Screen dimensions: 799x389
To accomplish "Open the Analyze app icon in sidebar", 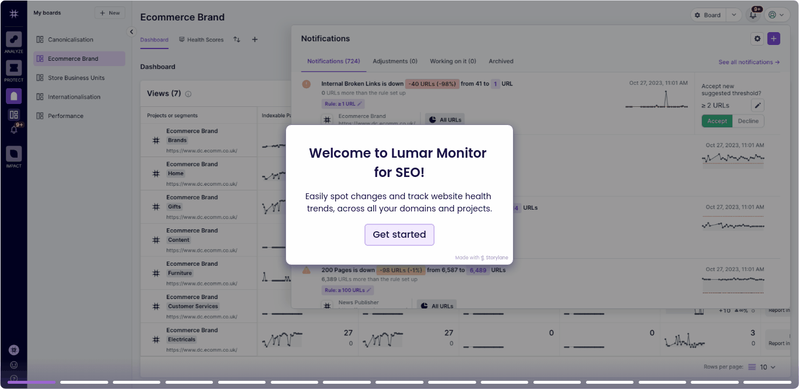I will pos(14,40).
